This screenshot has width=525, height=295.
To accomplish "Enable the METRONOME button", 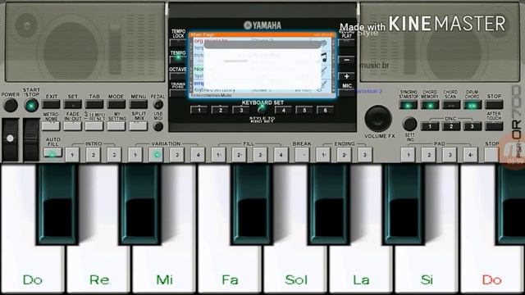I will (x=51, y=126).
